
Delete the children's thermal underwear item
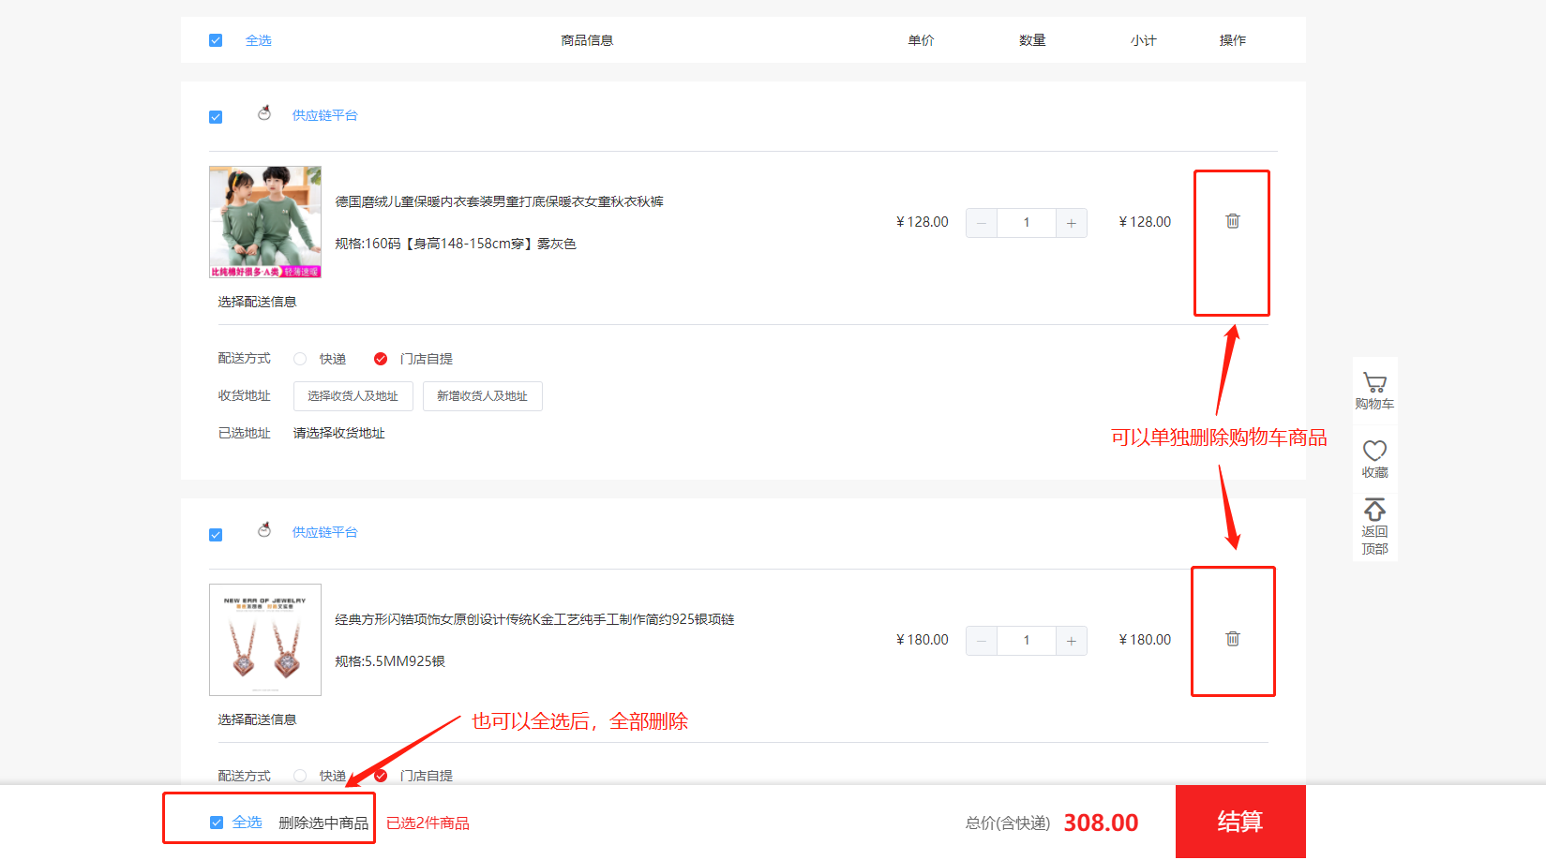coord(1232,221)
